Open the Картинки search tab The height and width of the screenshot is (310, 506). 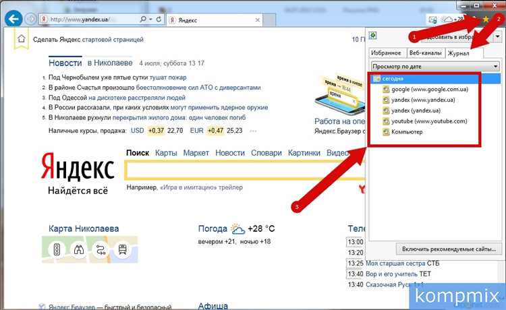coord(304,153)
